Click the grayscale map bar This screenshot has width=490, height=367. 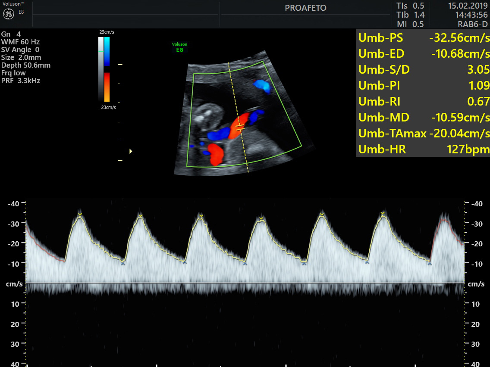[101, 69]
